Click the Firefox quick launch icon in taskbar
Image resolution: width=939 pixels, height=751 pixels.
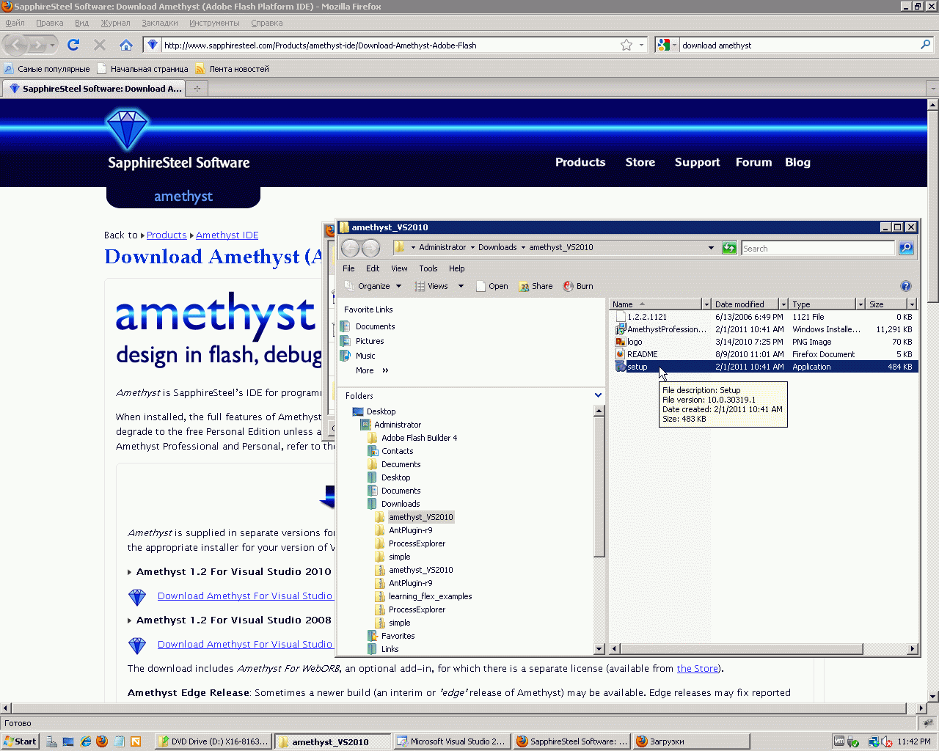coord(102,741)
